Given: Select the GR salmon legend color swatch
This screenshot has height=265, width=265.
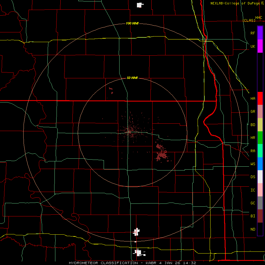Looking at the screenshot, I should 260,112.
